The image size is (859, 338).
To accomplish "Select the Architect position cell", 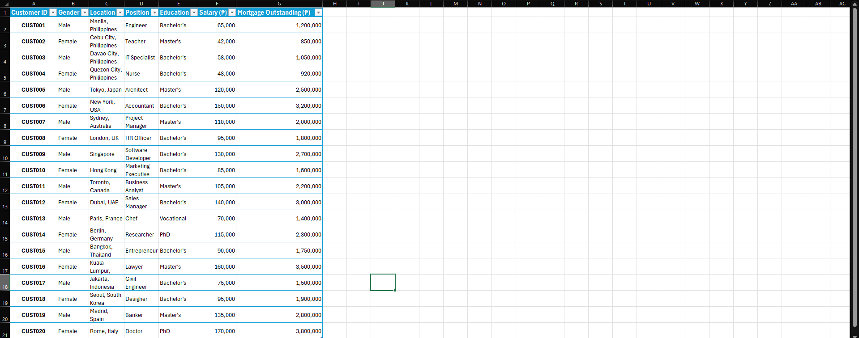I will pyautogui.click(x=141, y=89).
